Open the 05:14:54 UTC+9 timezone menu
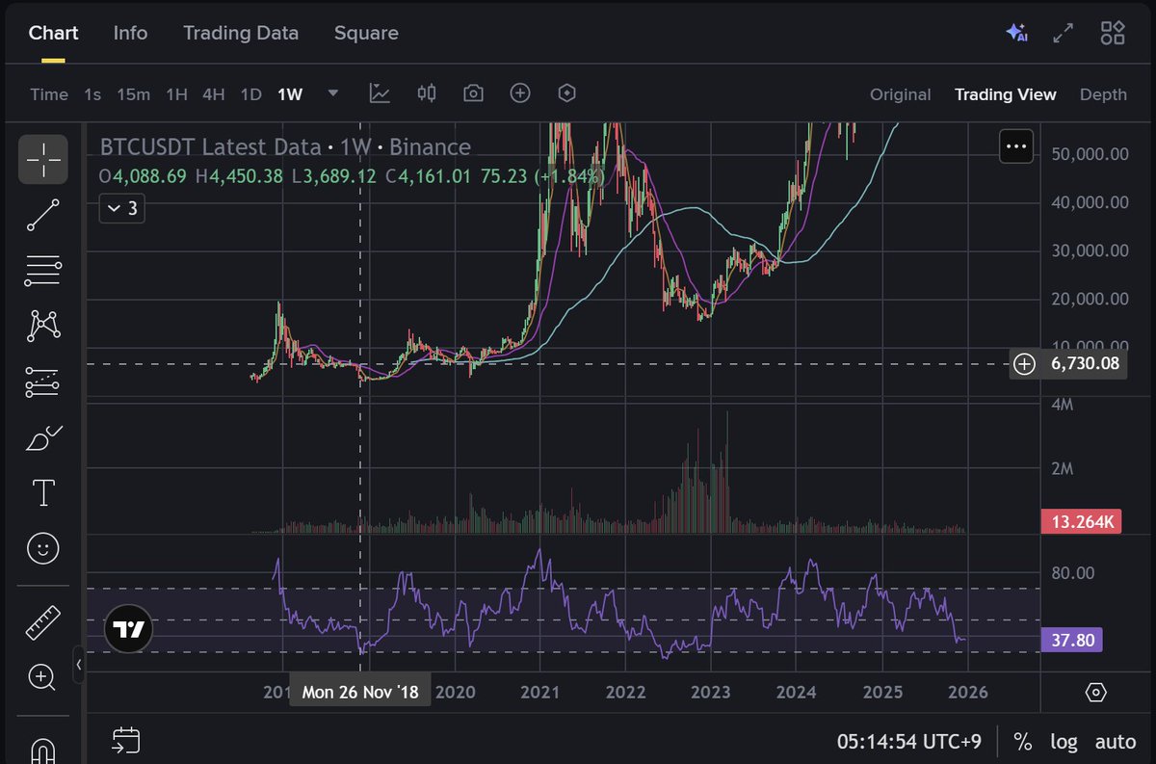Image resolution: width=1156 pixels, height=764 pixels. [x=910, y=742]
